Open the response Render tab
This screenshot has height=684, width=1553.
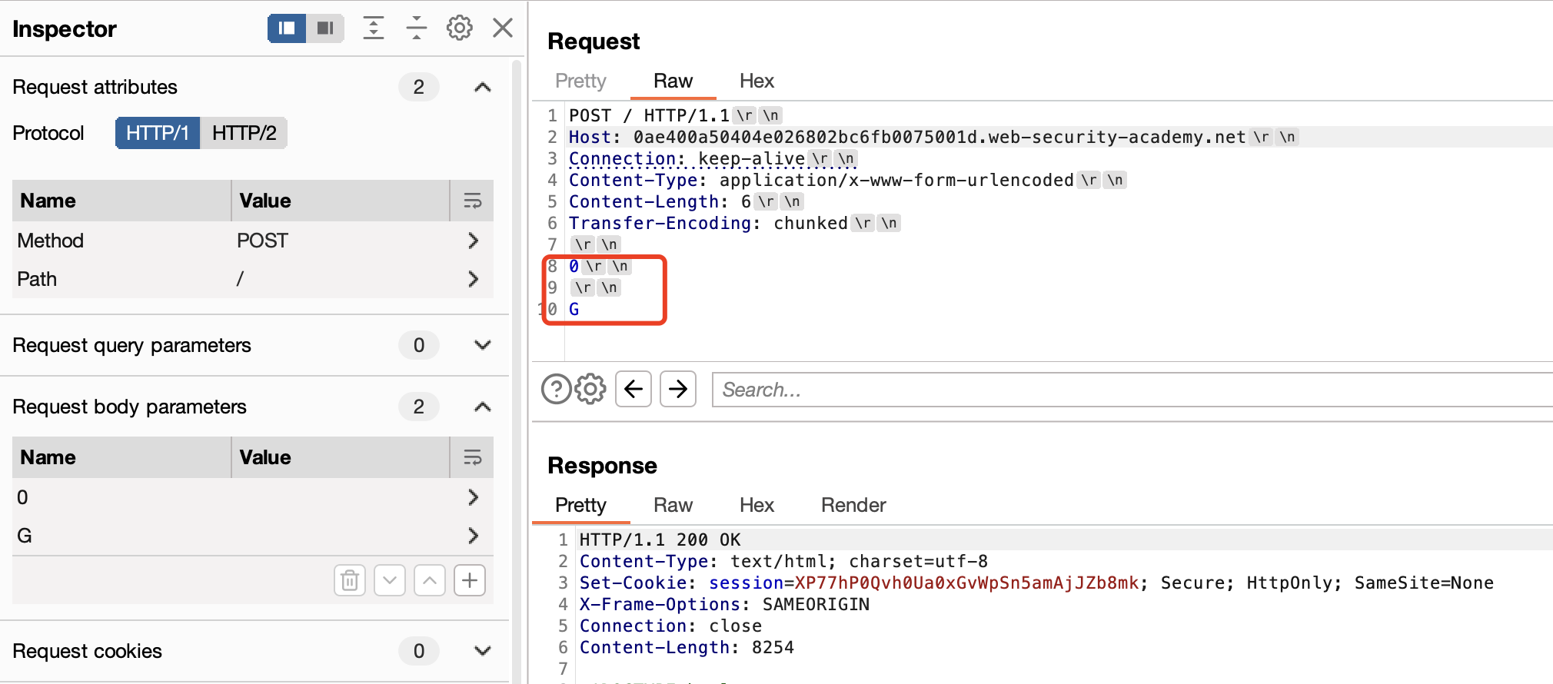(x=853, y=505)
